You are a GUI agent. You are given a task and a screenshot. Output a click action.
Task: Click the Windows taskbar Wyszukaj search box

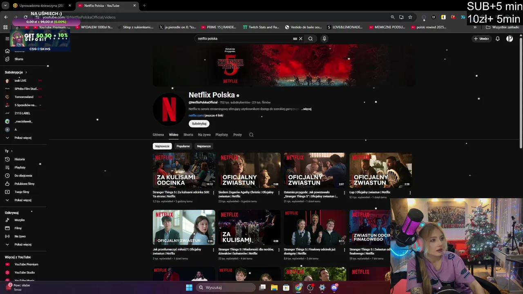(x=226, y=287)
